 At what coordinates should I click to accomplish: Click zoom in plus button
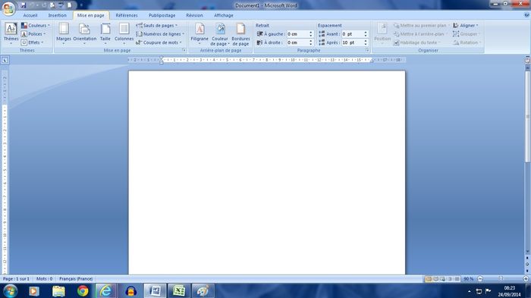[526, 279]
